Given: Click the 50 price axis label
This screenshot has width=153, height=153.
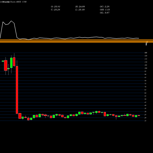Looking at the screenshot, I should 145,99.
